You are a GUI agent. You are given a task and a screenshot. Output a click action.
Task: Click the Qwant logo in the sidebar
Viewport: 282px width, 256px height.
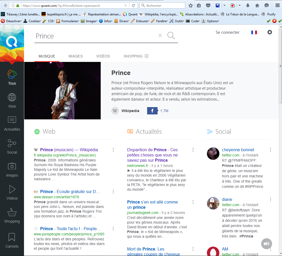pos(12,42)
